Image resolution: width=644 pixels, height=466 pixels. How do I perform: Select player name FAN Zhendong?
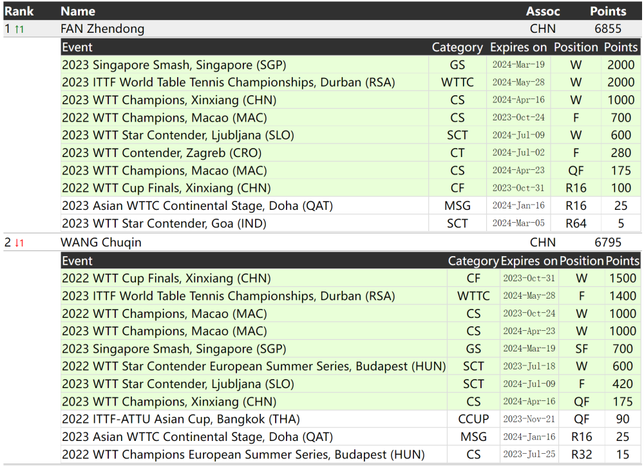(102, 29)
